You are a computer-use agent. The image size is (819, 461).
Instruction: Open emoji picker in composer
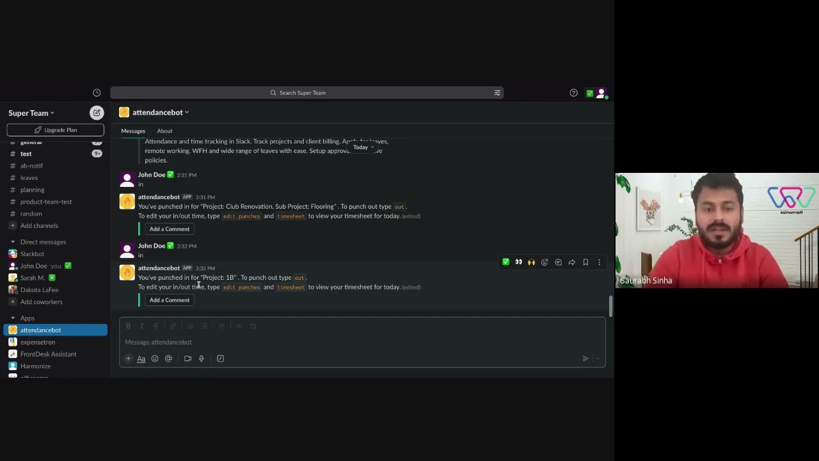[155, 359]
